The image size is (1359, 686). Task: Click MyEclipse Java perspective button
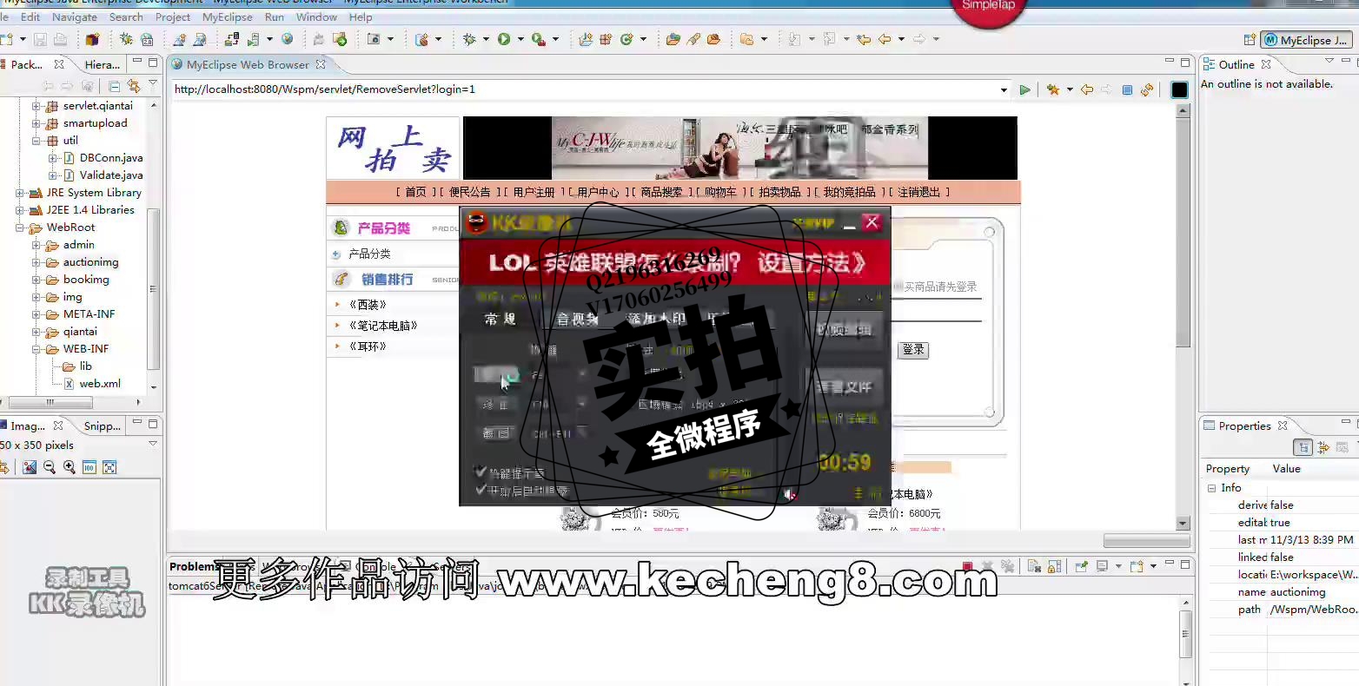coord(1307,40)
